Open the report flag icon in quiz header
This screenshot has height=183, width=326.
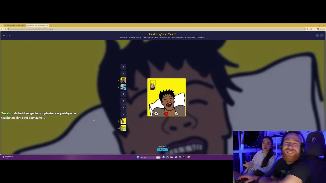click(x=317, y=35)
